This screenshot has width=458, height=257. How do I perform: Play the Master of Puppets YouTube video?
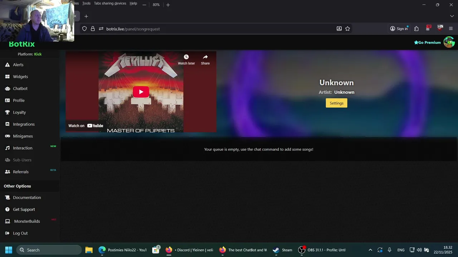(x=141, y=92)
